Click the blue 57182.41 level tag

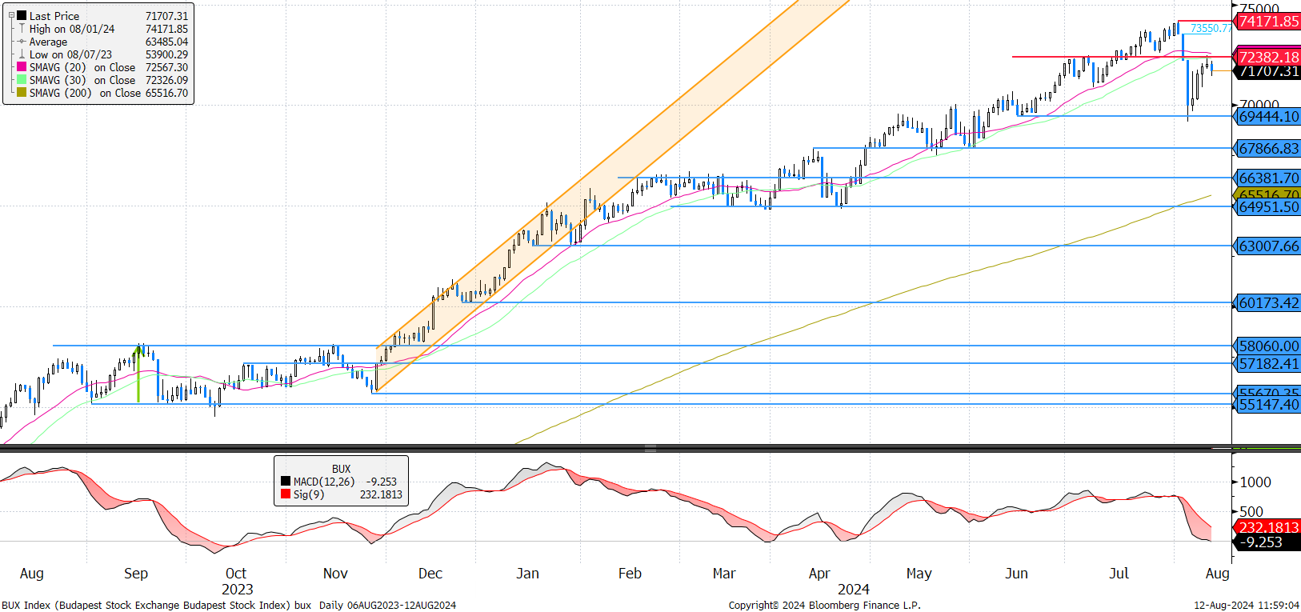(1268, 364)
